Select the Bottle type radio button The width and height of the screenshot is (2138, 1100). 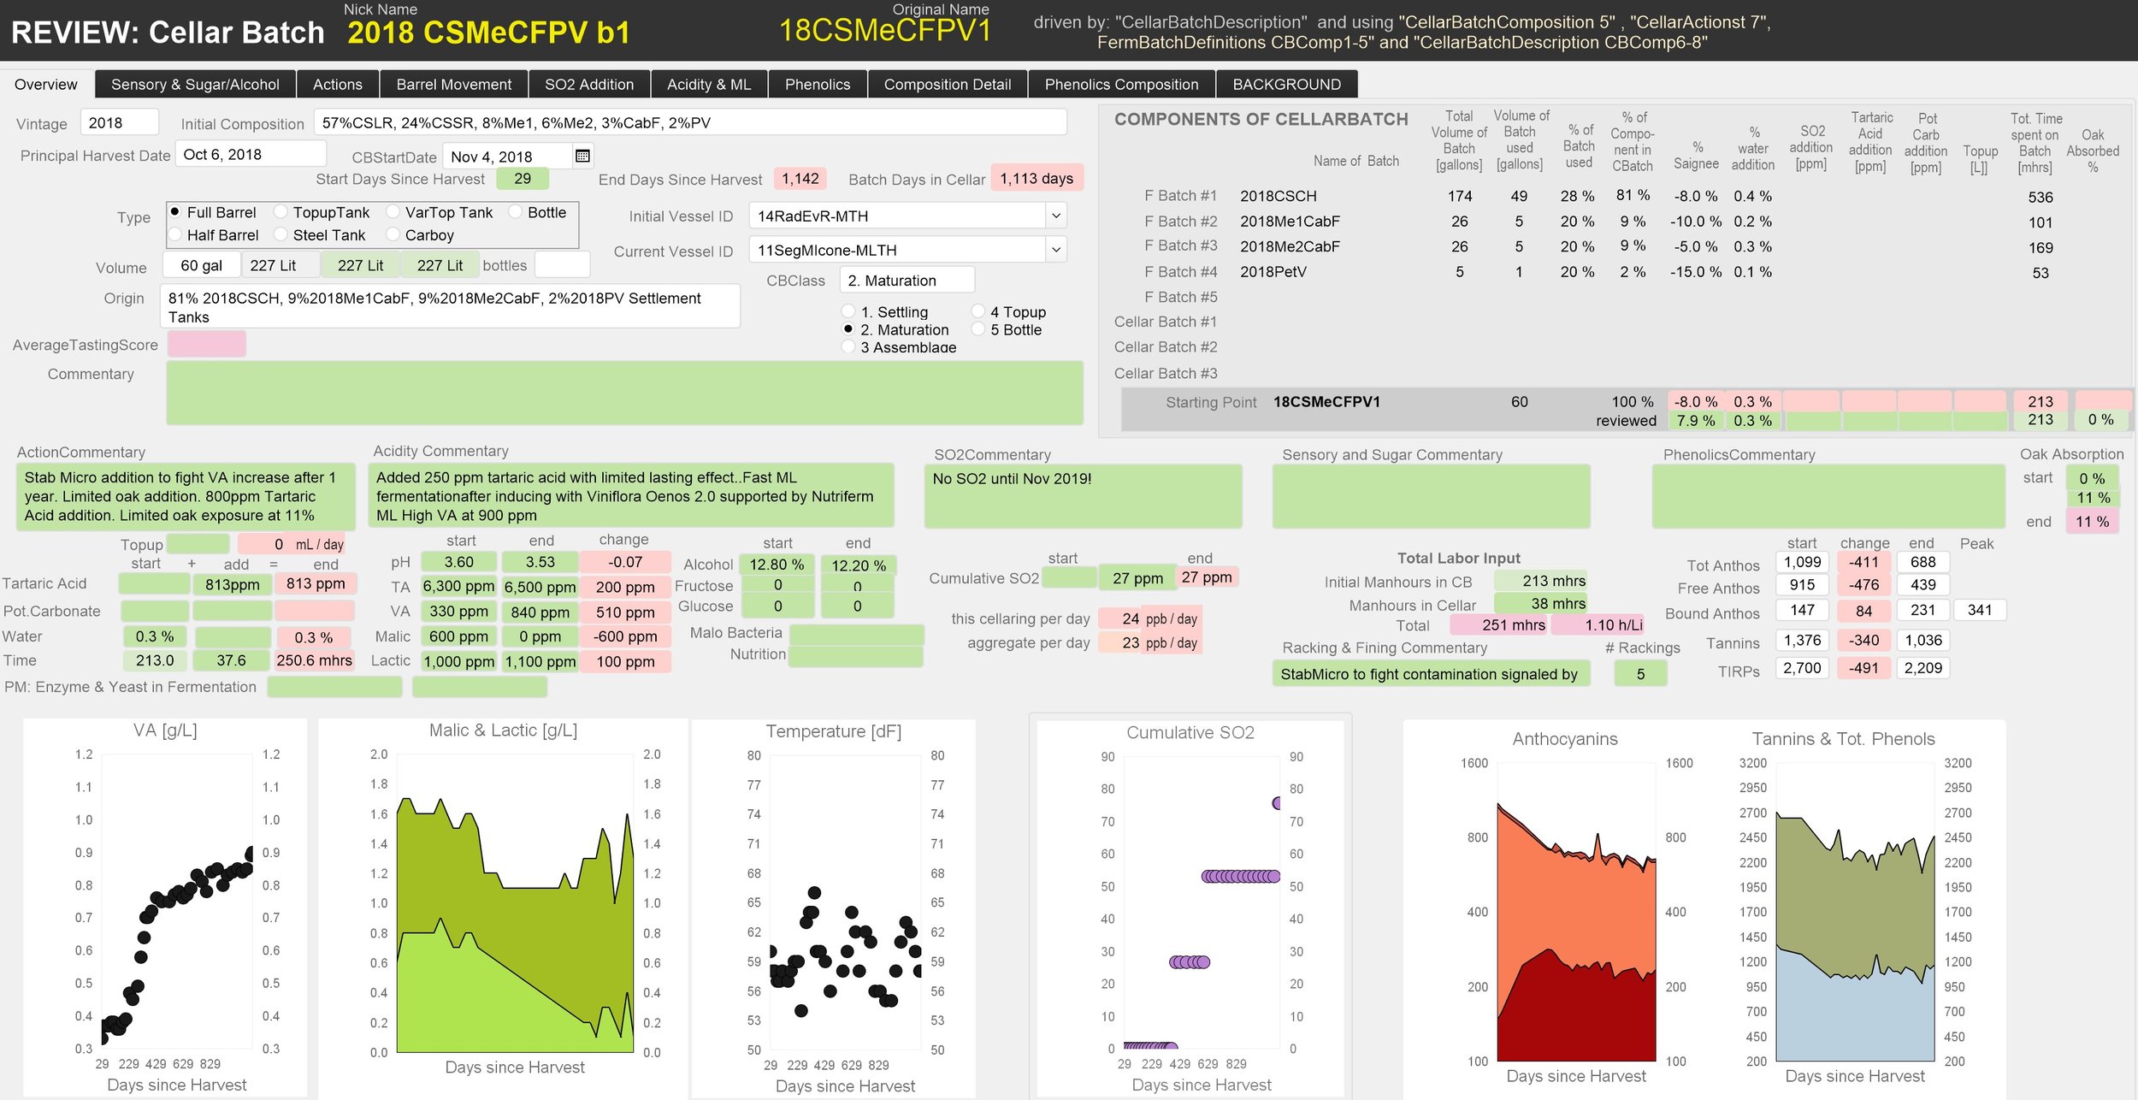click(x=515, y=211)
